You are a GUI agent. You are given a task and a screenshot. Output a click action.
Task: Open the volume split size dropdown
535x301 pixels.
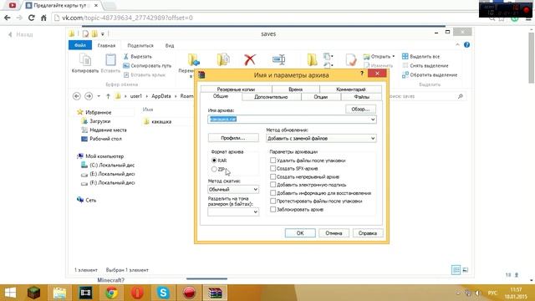click(255, 212)
